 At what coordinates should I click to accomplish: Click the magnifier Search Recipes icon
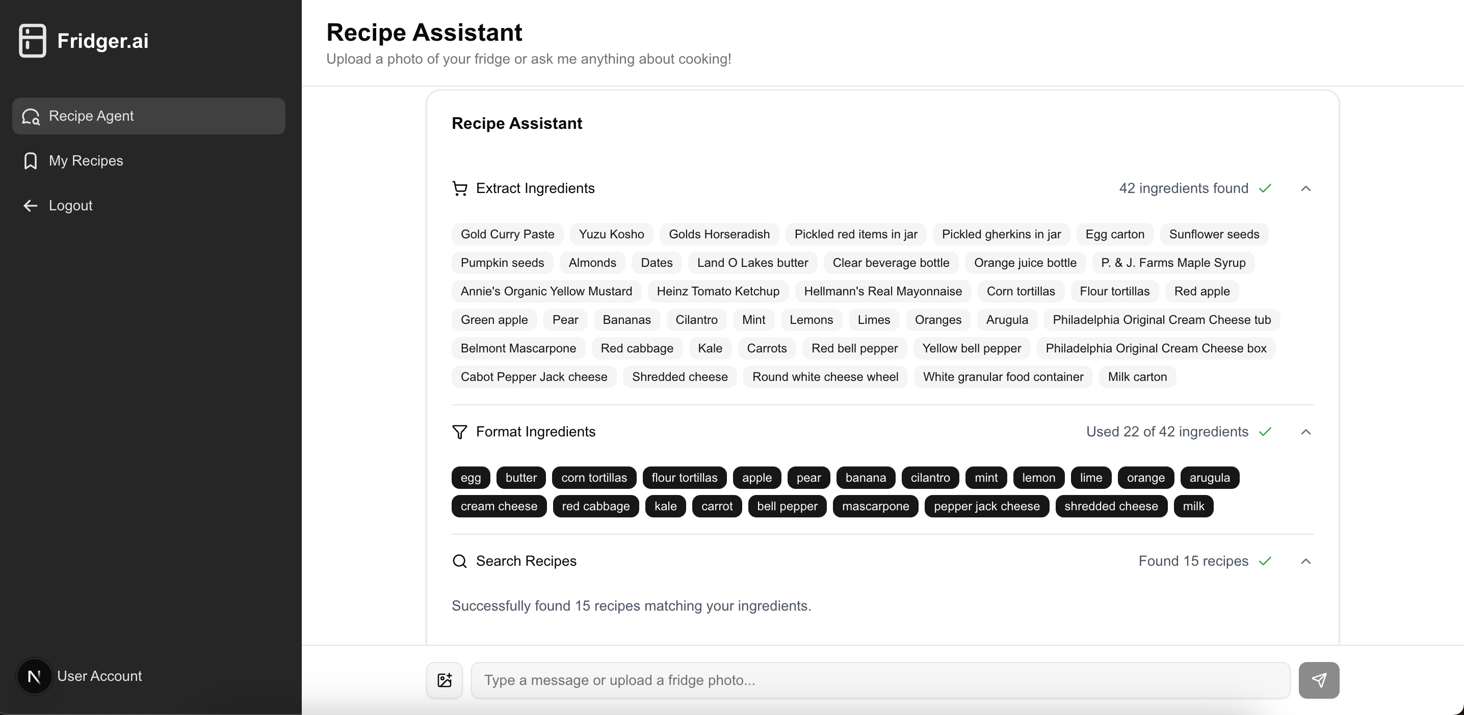(x=459, y=561)
